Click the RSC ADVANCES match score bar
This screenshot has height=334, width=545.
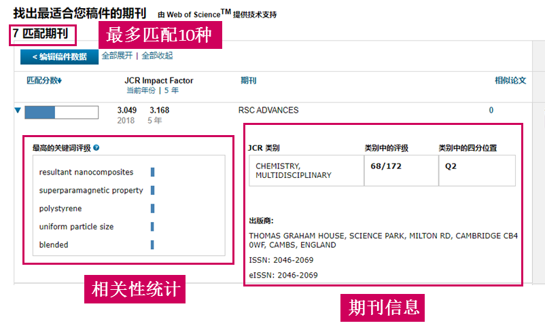(x=62, y=113)
